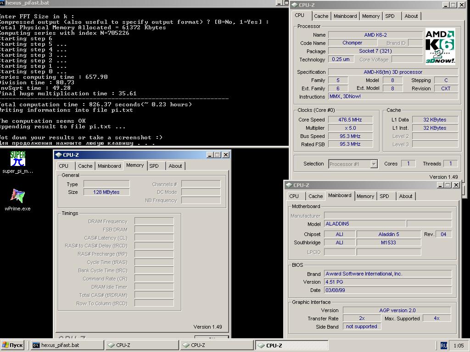
Task: Click the Award Software International BIOS brand
Action: point(388,274)
